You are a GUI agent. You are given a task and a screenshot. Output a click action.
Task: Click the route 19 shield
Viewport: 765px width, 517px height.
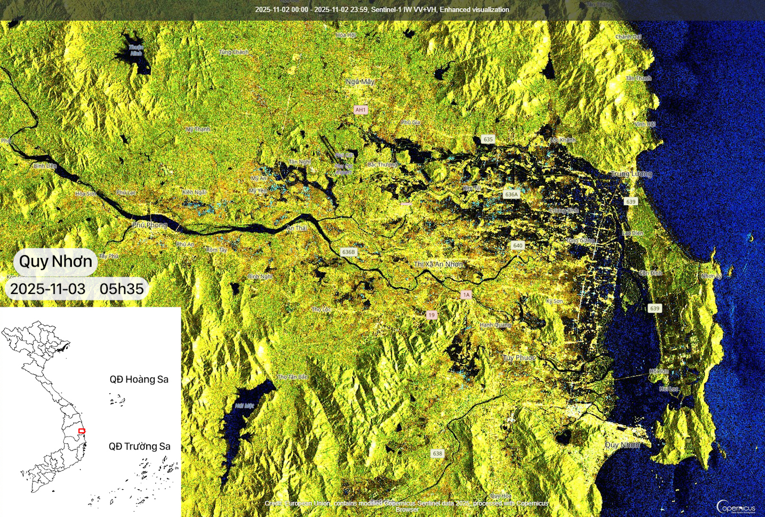[x=431, y=315]
